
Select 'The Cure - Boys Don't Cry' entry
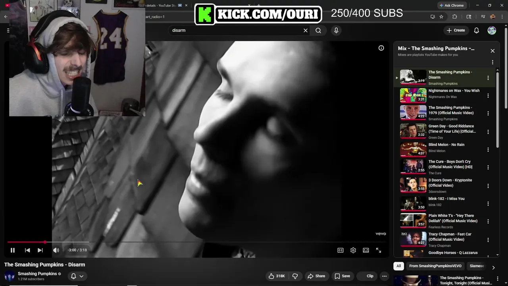click(444, 167)
